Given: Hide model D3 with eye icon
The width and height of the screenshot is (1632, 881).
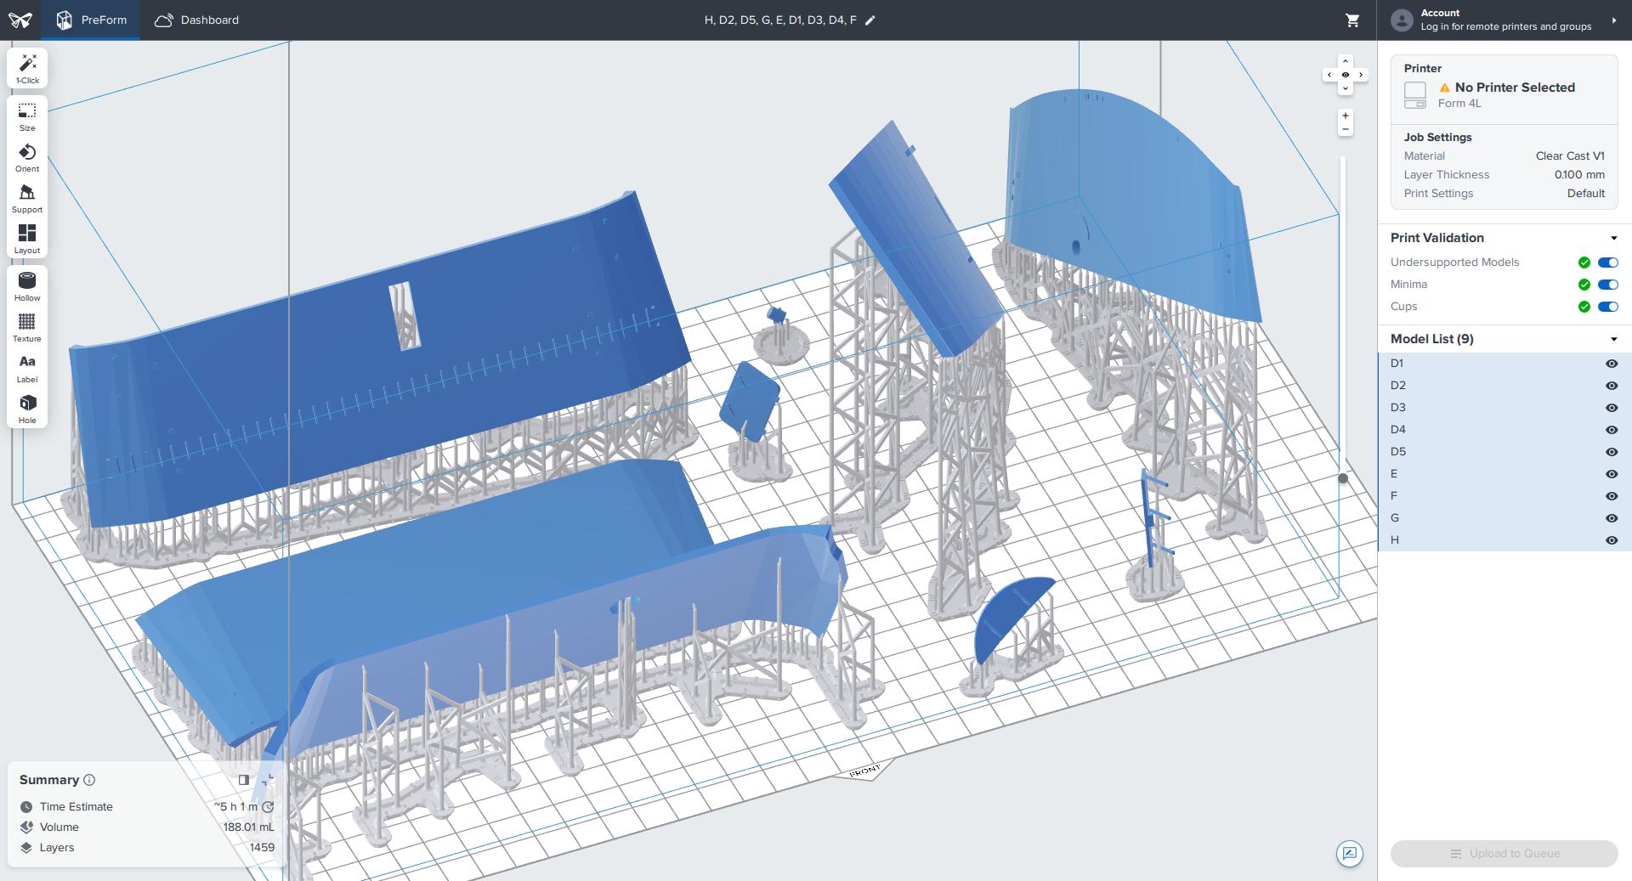Looking at the screenshot, I should coord(1611,408).
